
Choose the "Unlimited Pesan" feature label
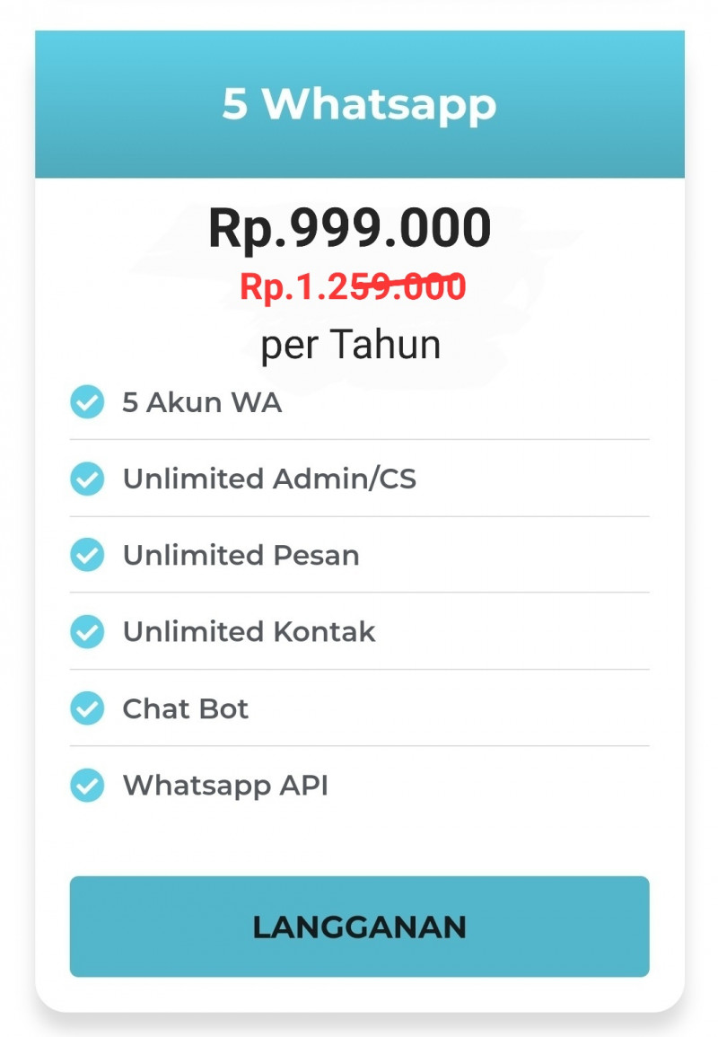(x=241, y=555)
